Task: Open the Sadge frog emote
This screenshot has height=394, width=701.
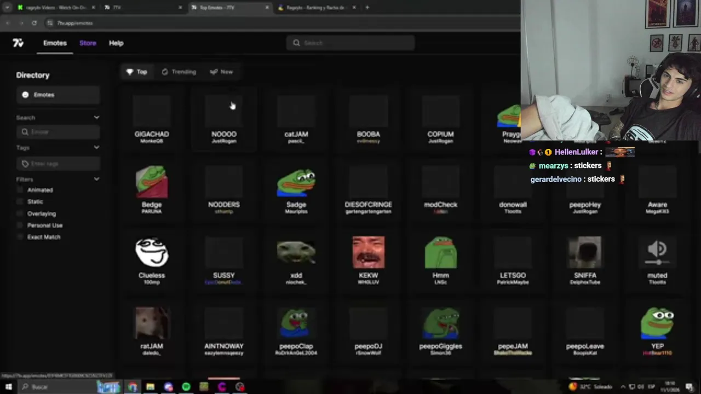Action: 296,190
